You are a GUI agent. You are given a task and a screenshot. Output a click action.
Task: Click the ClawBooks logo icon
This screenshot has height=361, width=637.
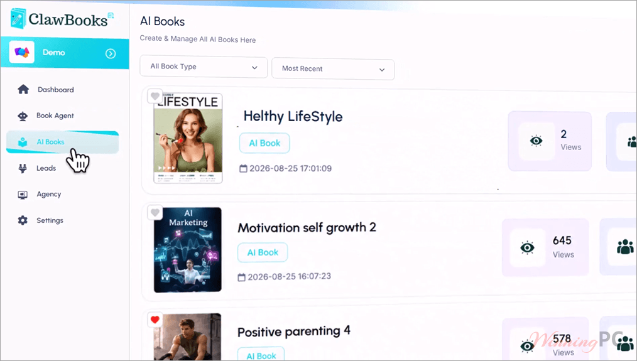pos(18,18)
